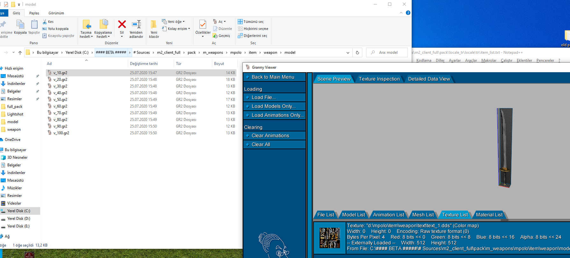This screenshot has height=258, width=570.
Task: Sort files by the 'Ad' column header
Action: (49, 64)
